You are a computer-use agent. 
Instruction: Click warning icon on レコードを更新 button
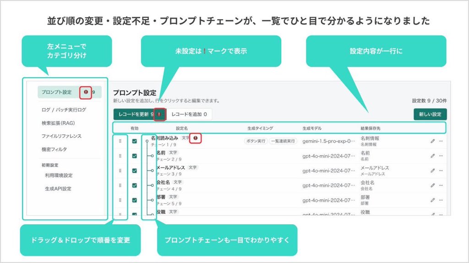[159, 114]
